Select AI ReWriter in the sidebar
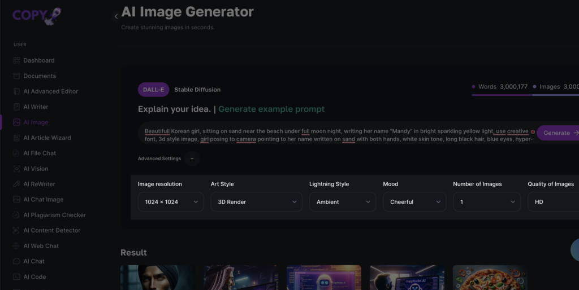579x290 pixels. (x=39, y=184)
